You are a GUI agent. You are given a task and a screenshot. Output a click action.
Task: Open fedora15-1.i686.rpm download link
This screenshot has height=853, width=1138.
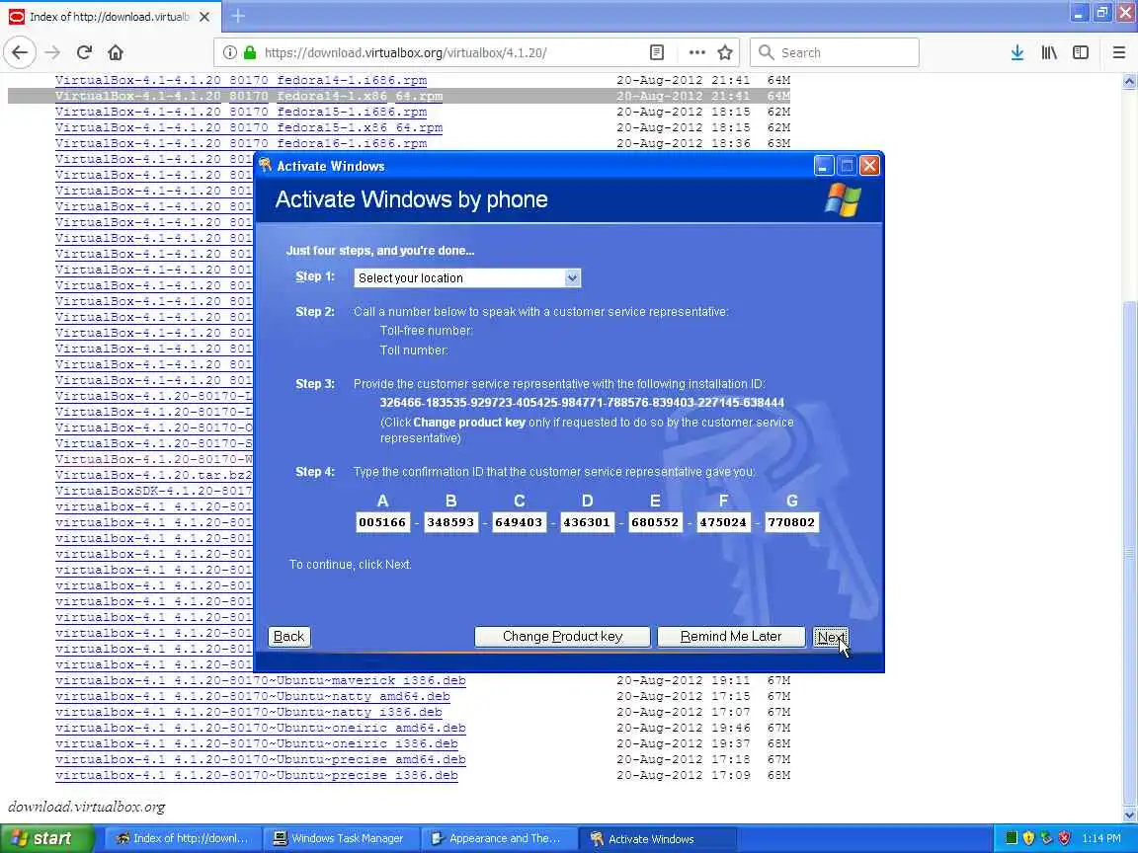click(x=241, y=113)
